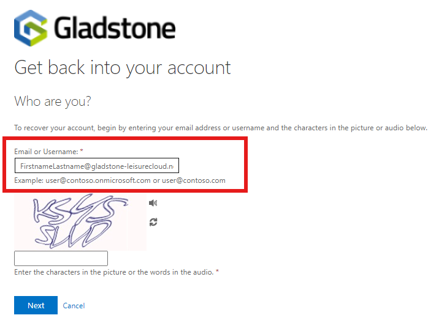436x326 pixels.
Task: Click the 'Who are you?' subheading
Action: pos(53,102)
